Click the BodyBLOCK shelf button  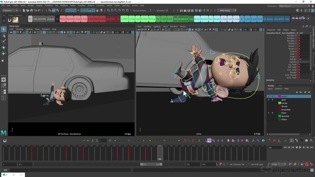pos(182,19)
